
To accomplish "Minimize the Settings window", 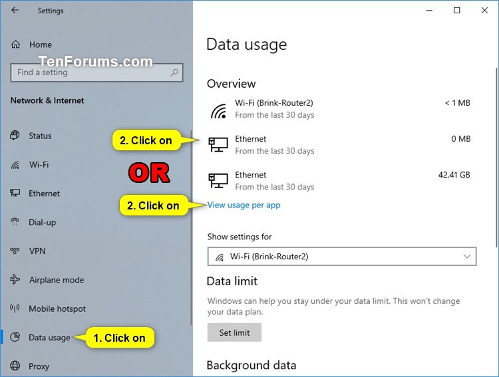I will 429,11.
